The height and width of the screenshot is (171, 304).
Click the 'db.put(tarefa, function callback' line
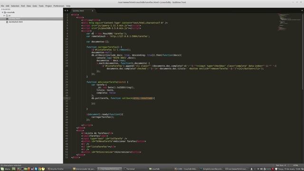[x=123, y=98]
